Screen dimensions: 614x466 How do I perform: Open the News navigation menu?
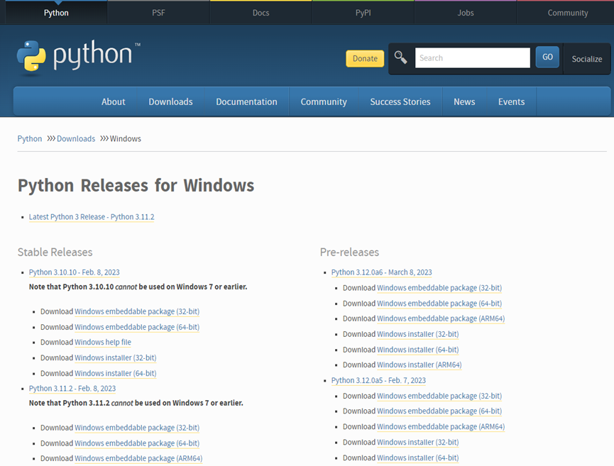point(464,101)
